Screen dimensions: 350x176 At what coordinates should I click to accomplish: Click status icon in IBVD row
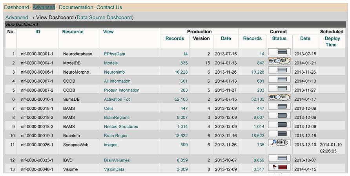[x=279, y=158]
